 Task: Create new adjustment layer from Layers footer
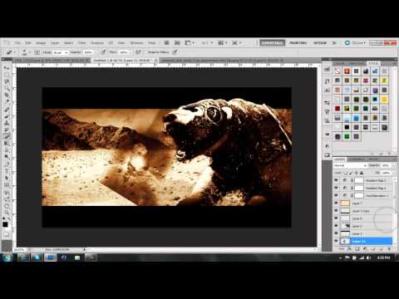pyautogui.click(x=365, y=249)
